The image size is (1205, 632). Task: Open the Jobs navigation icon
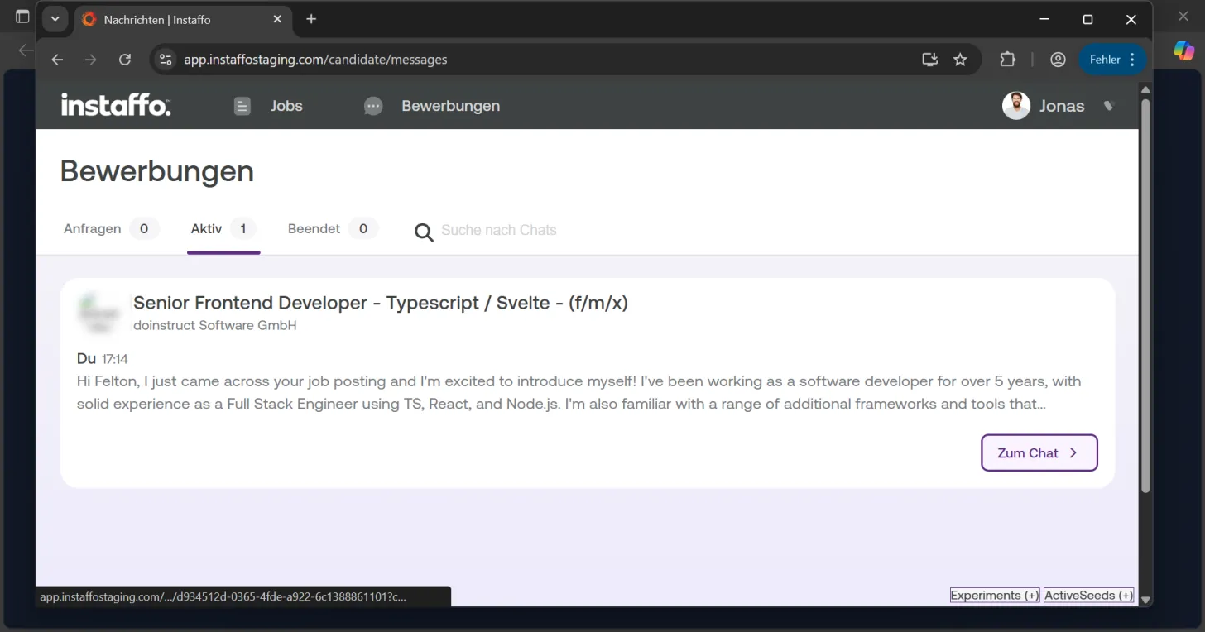pos(242,106)
